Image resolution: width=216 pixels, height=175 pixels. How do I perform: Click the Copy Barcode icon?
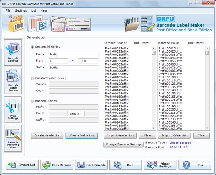click(46, 165)
